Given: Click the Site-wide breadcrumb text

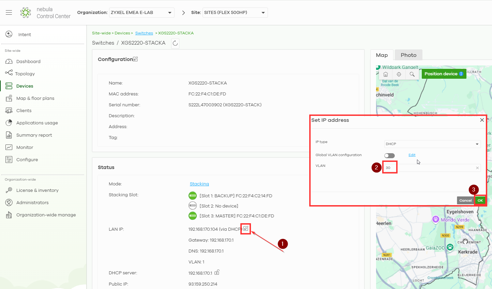Looking at the screenshot, I should 101,33.
